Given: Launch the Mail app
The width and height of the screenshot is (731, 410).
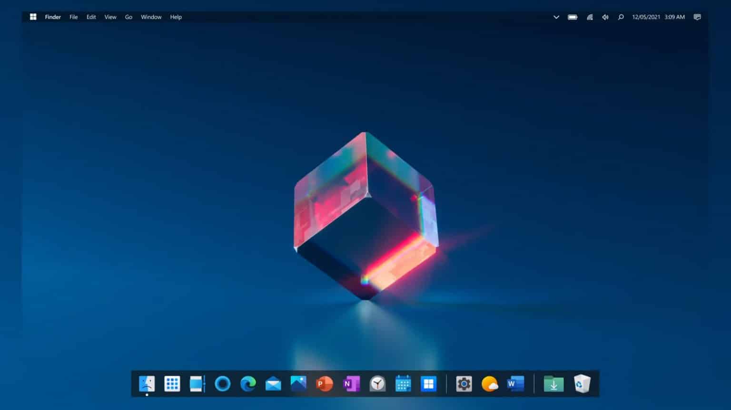Looking at the screenshot, I should (x=273, y=383).
